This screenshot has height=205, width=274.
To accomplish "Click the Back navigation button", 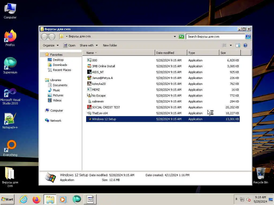I will 44,37.
